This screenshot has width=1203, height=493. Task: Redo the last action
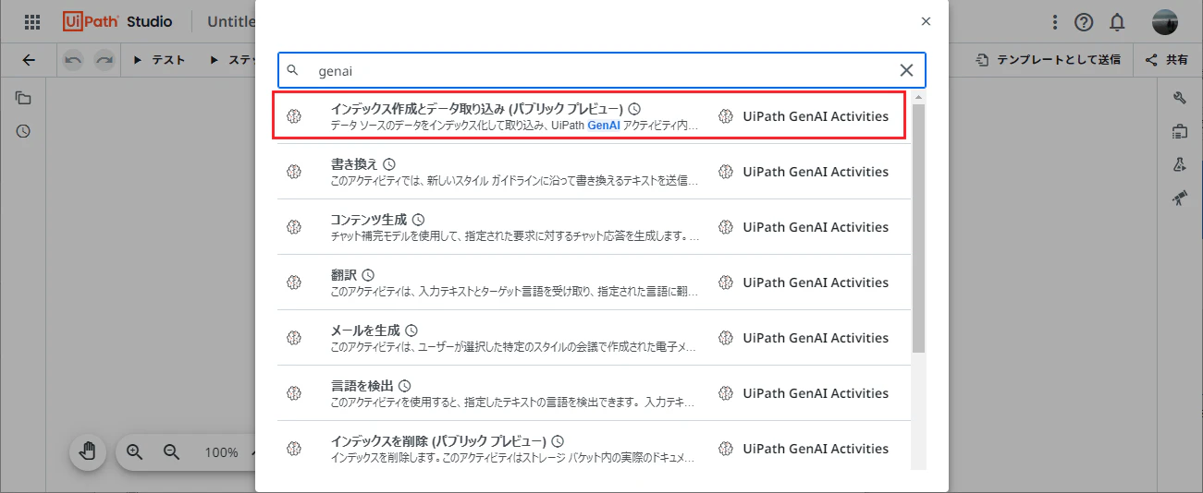pyautogui.click(x=104, y=60)
